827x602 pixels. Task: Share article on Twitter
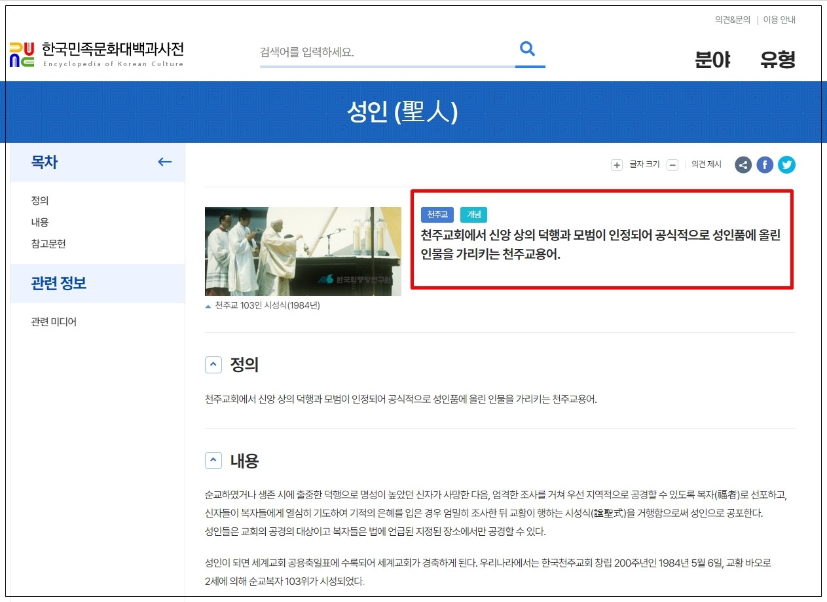coord(786,165)
